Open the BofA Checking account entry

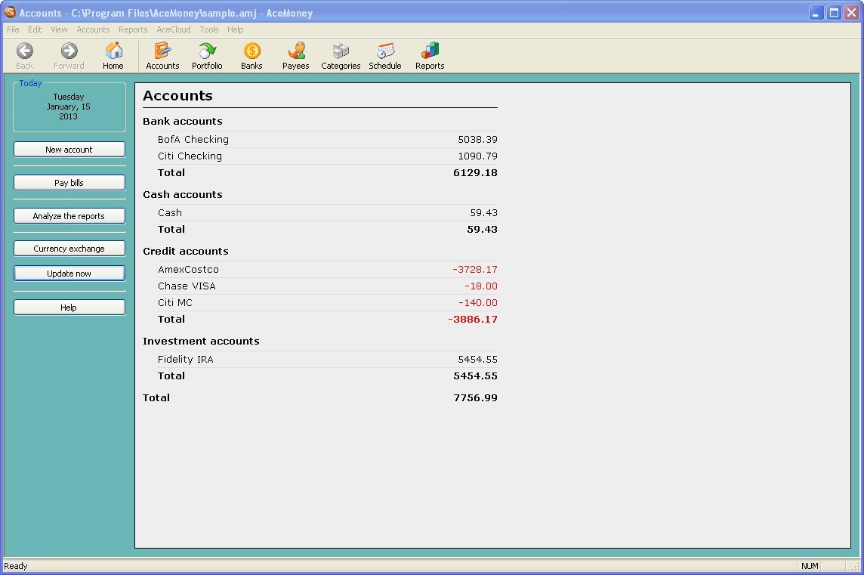[193, 139]
